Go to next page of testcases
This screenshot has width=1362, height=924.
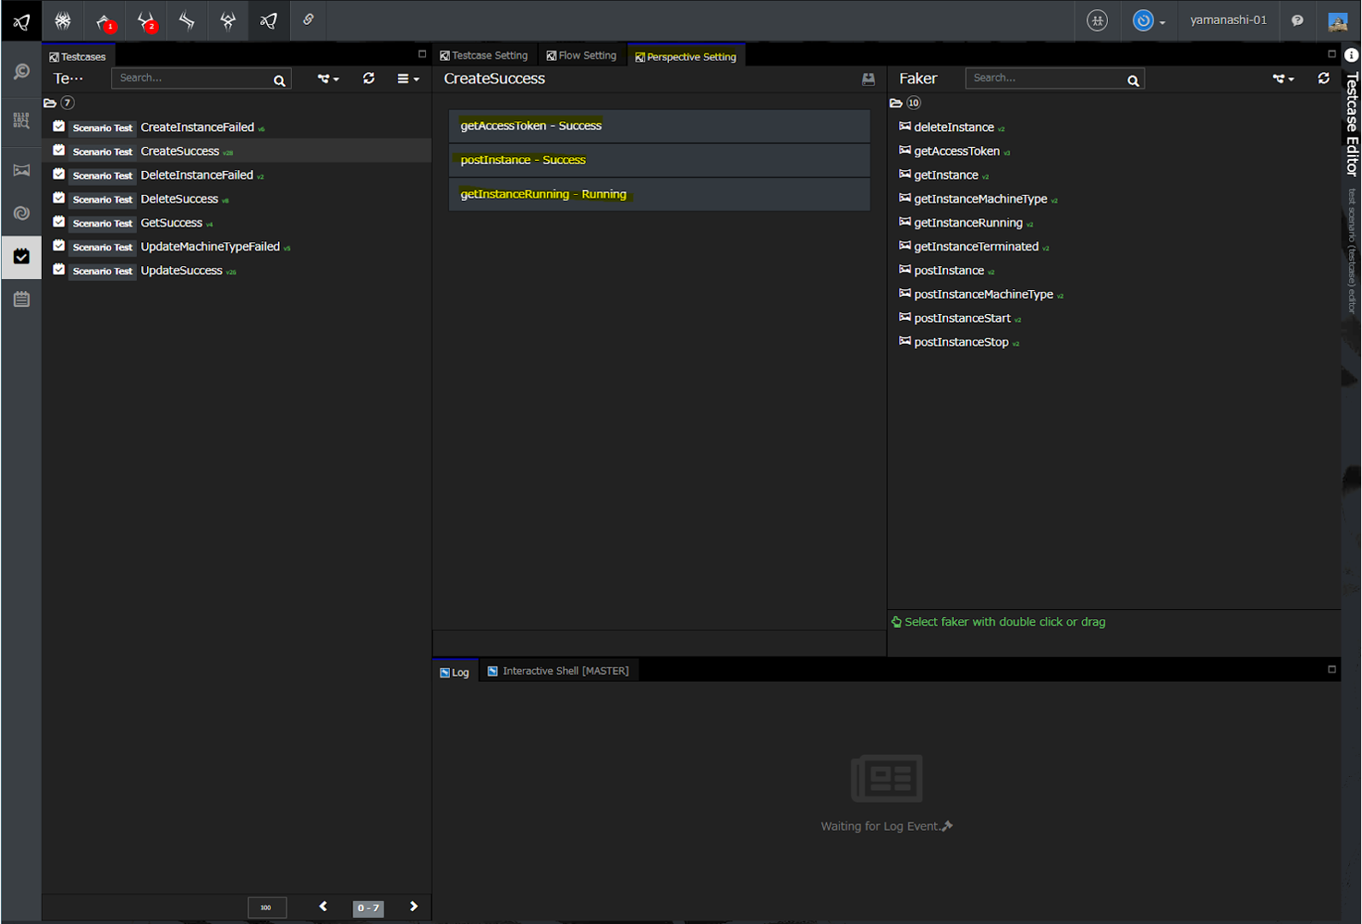click(x=414, y=907)
